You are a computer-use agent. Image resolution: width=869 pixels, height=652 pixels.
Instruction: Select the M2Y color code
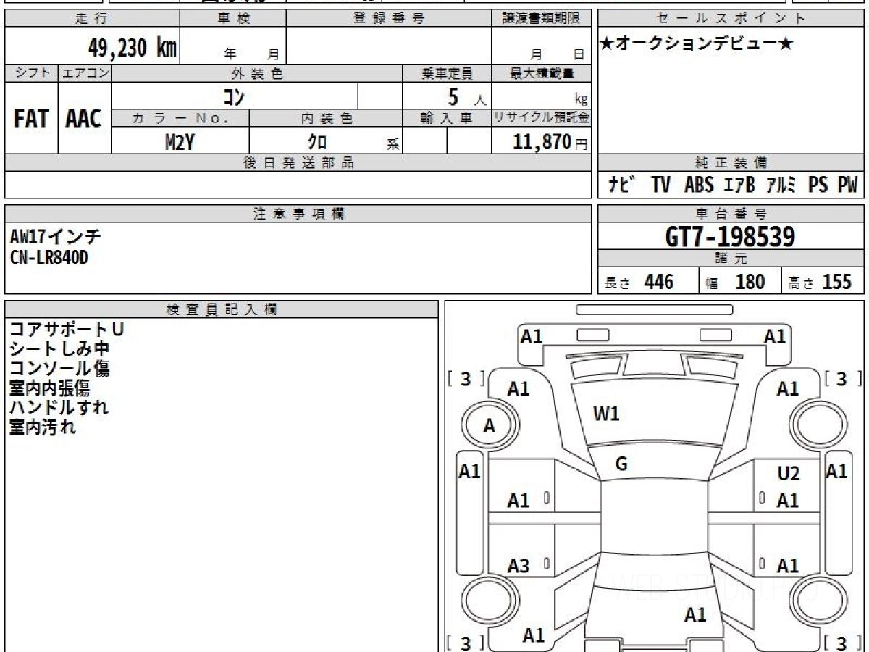[x=179, y=142]
